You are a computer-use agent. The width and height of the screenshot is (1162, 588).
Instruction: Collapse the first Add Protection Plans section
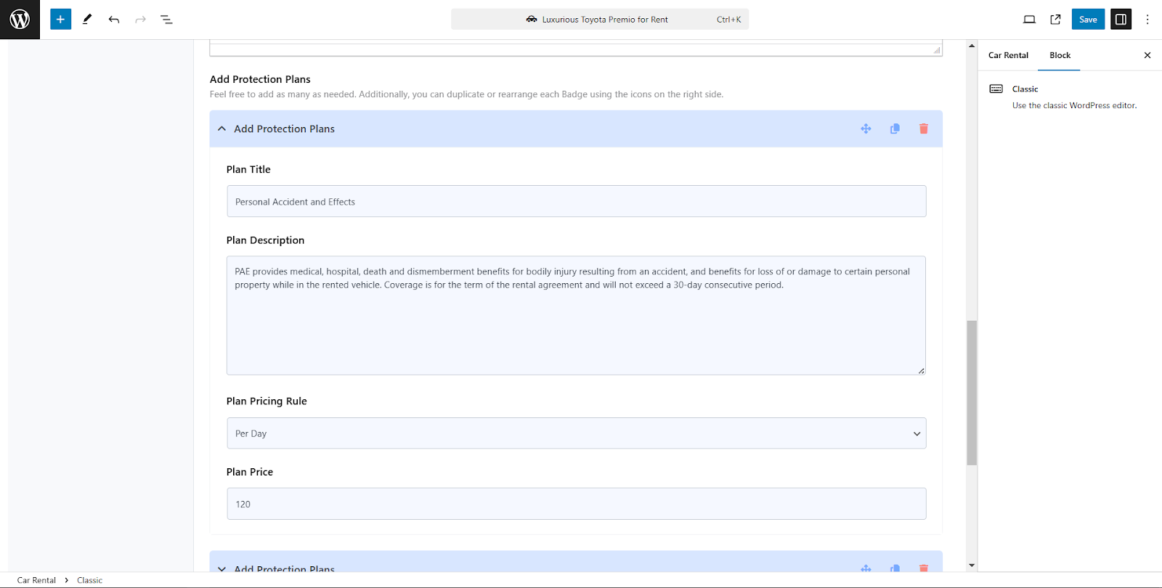pos(222,128)
